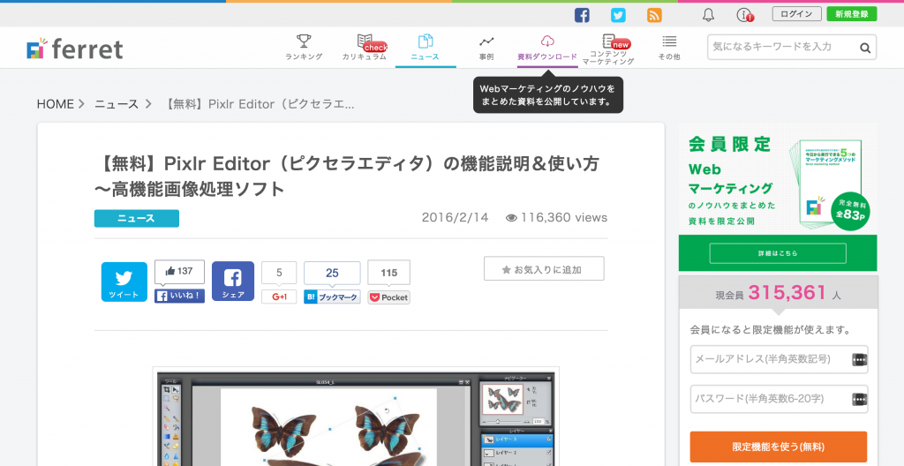The height and width of the screenshot is (466, 904).
Task: Click the Hatena bookmark count 25
Action: pyautogui.click(x=332, y=273)
